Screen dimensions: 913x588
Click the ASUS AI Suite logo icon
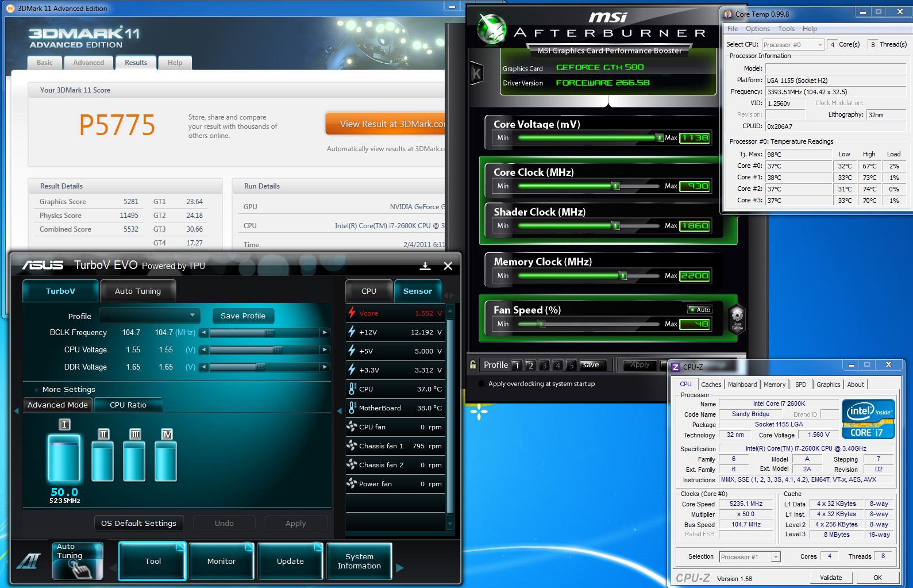click(x=28, y=561)
